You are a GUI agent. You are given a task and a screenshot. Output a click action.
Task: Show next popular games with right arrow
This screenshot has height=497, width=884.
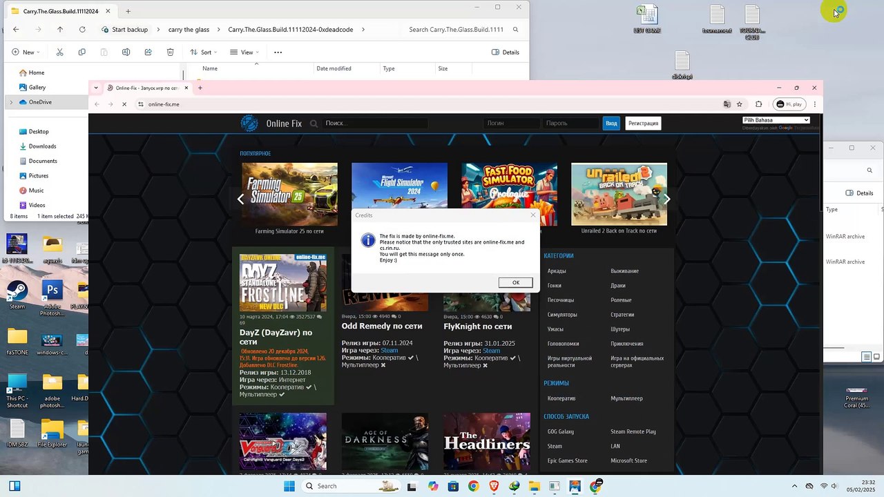(x=667, y=199)
